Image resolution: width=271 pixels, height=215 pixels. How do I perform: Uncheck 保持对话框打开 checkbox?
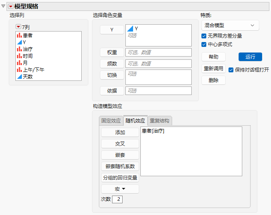(231, 70)
